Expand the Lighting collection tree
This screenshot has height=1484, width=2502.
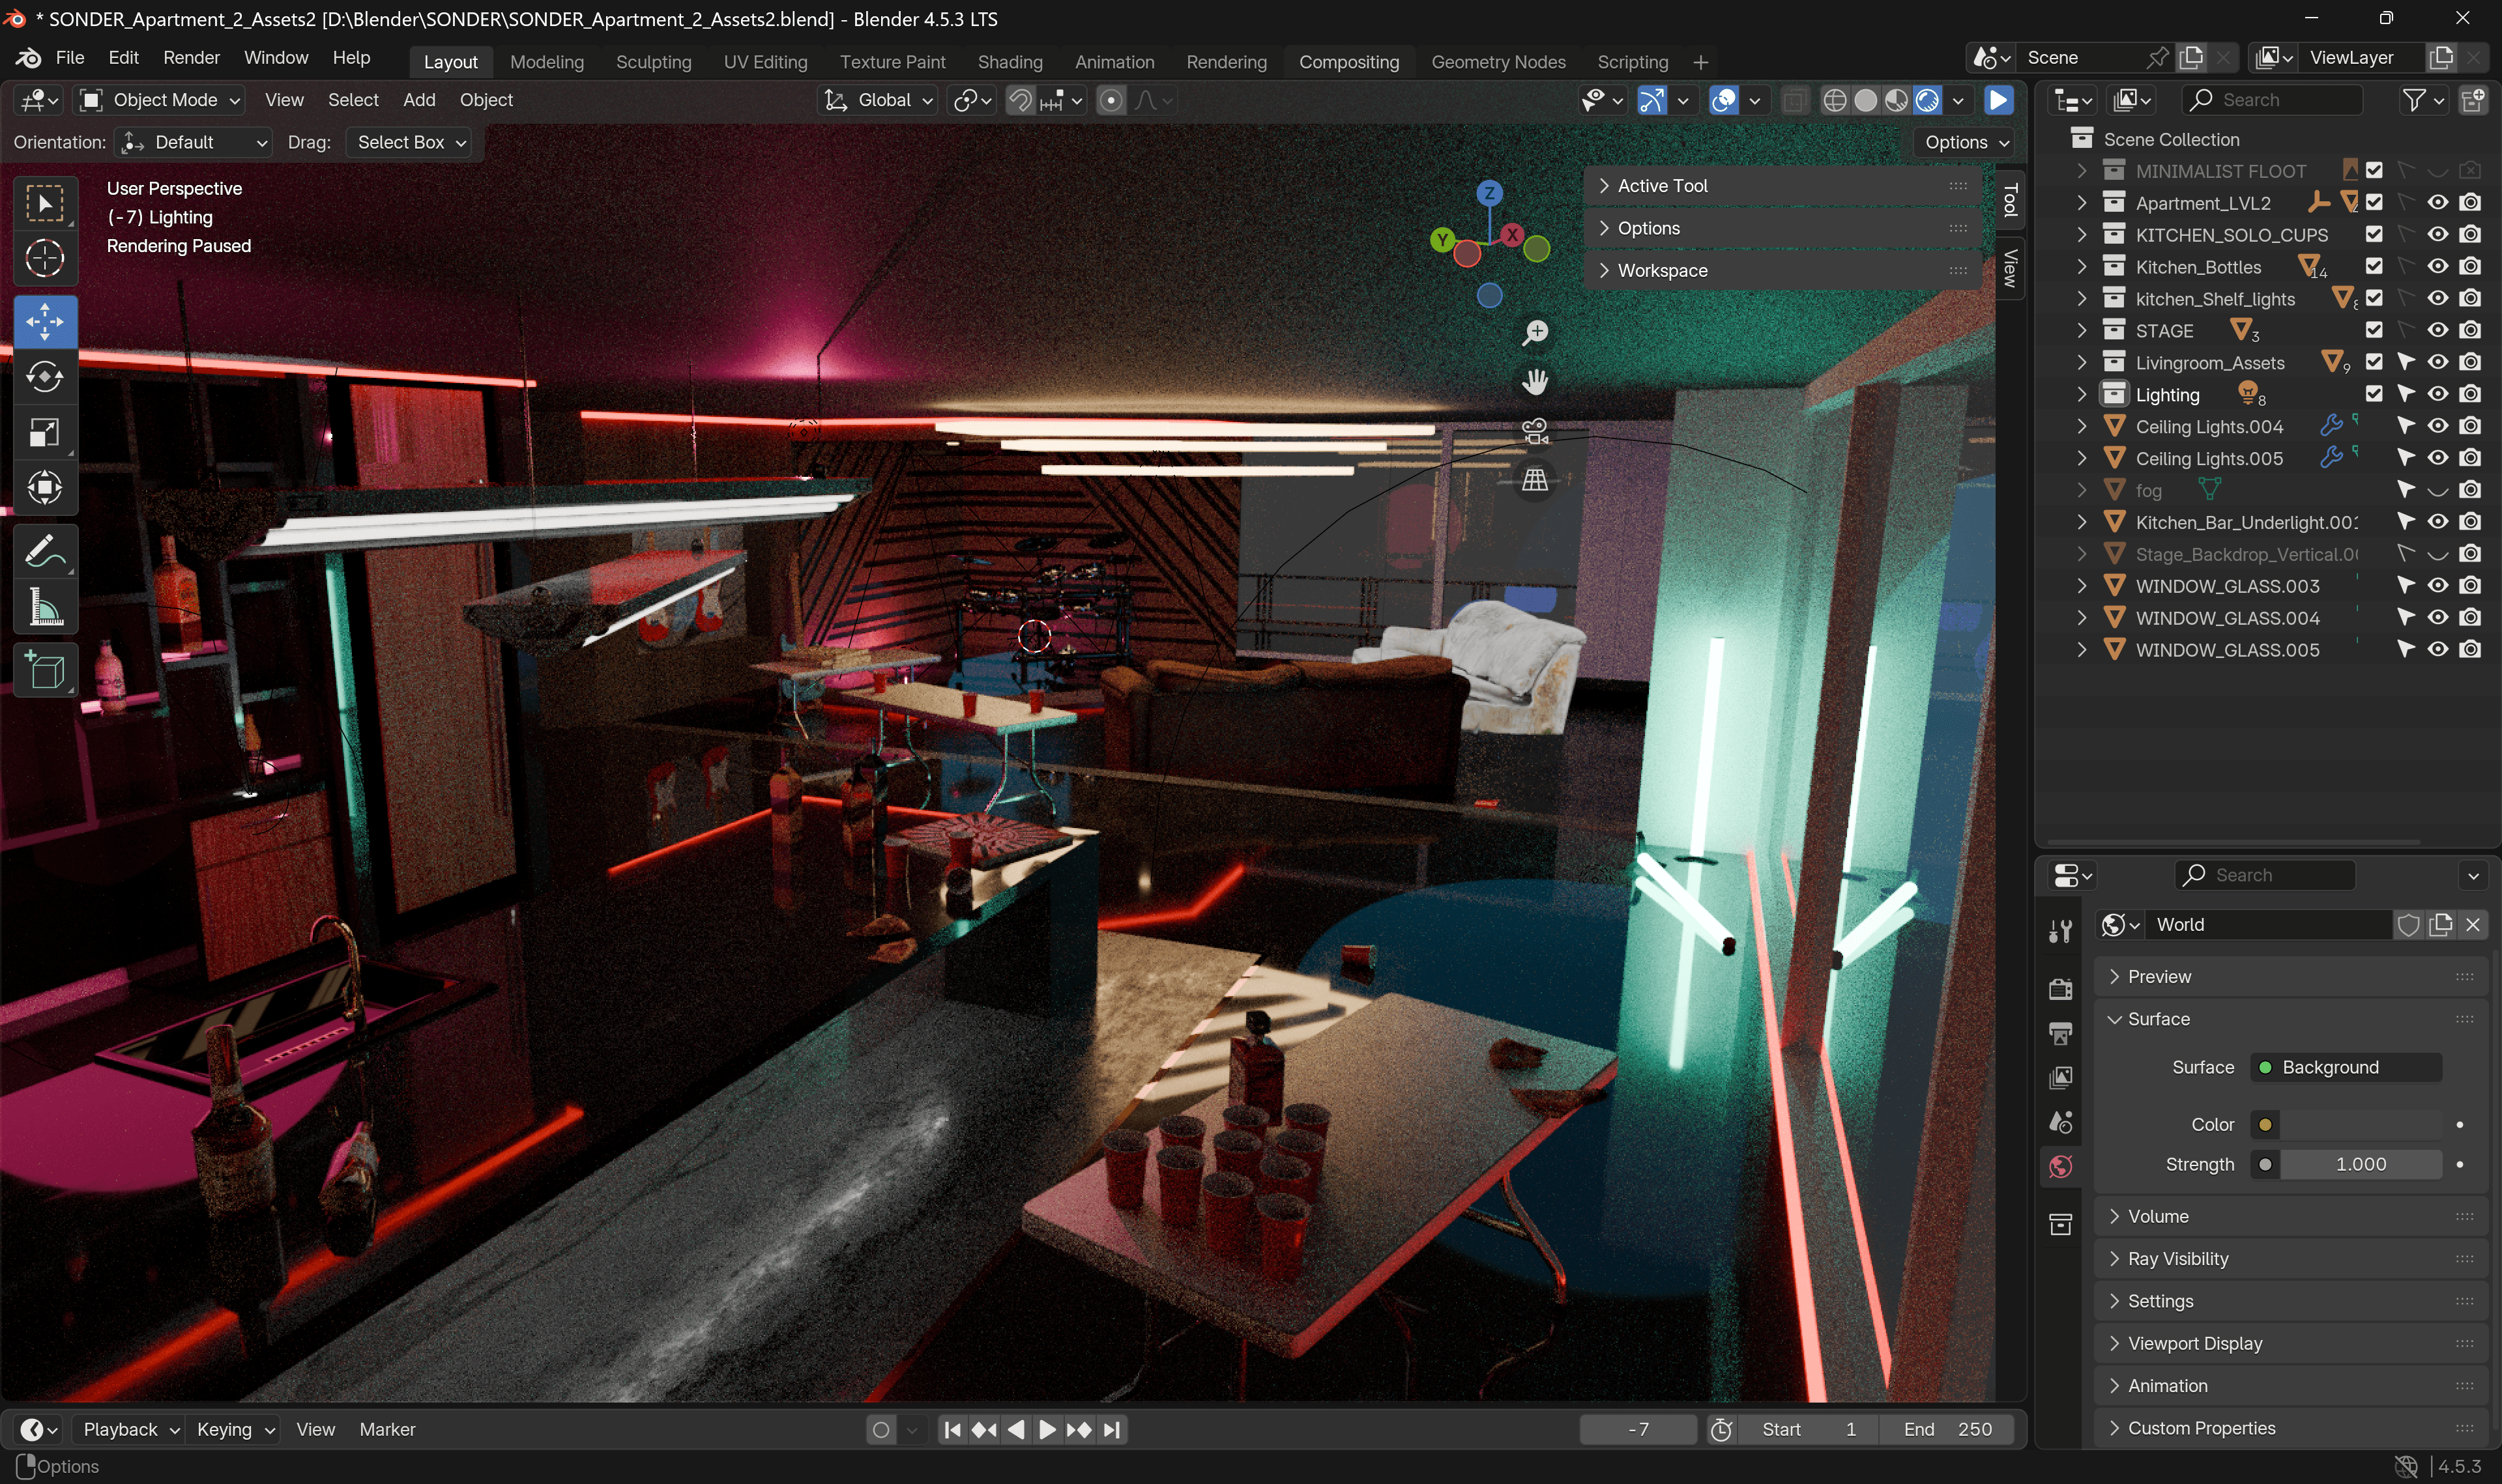point(2081,394)
